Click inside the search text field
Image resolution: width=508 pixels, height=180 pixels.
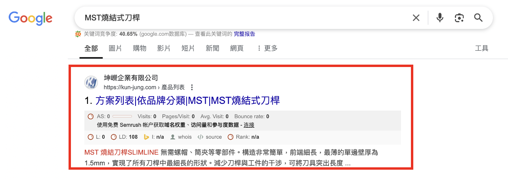coord(238,18)
